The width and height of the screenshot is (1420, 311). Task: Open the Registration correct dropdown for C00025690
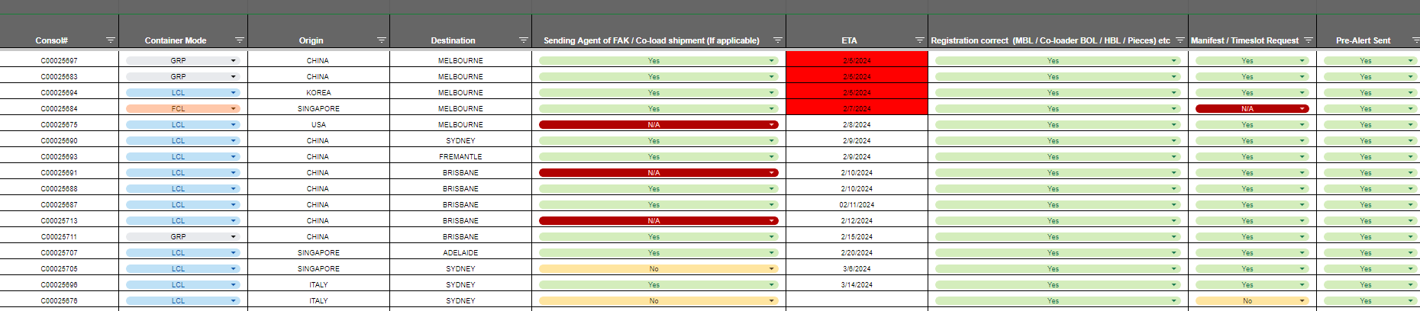[x=1058, y=140]
